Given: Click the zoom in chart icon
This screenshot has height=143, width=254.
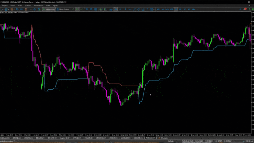Looking at the screenshot, I should click(87, 9).
